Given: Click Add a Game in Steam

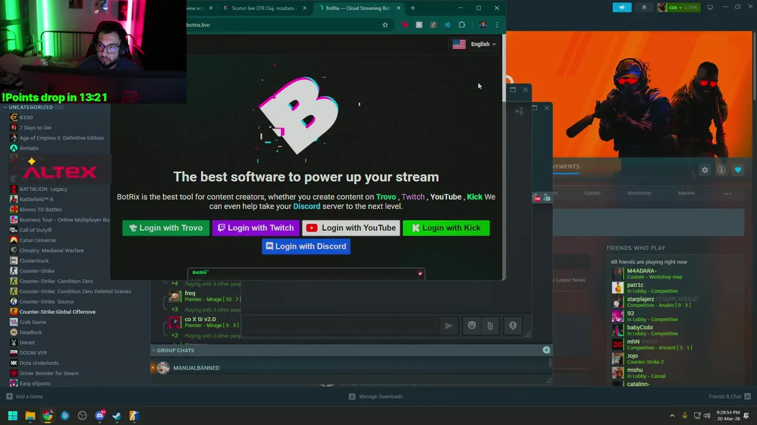Looking at the screenshot, I should click(x=24, y=397).
